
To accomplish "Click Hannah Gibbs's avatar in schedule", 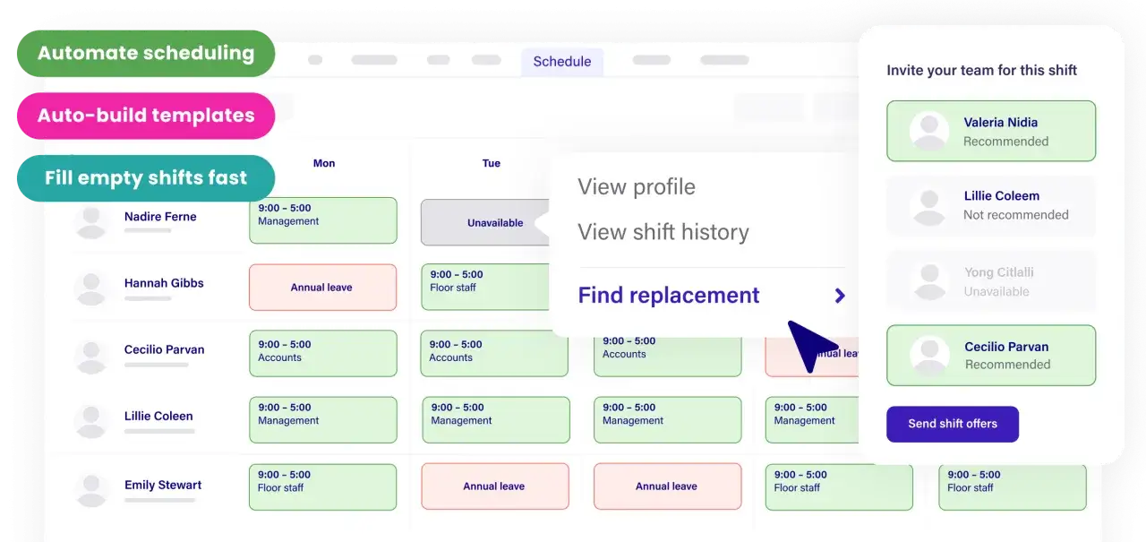I will (90, 288).
